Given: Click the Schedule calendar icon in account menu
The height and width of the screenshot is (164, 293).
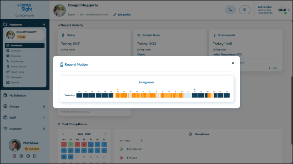Looking at the screenshot, I should point(8,51).
